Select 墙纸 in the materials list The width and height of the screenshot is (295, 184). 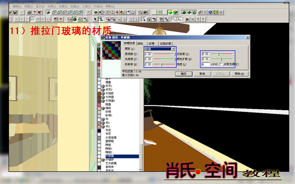(108, 108)
